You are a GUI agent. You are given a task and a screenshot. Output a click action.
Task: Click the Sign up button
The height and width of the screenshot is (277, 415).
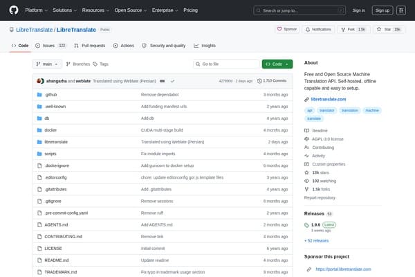(382, 10)
